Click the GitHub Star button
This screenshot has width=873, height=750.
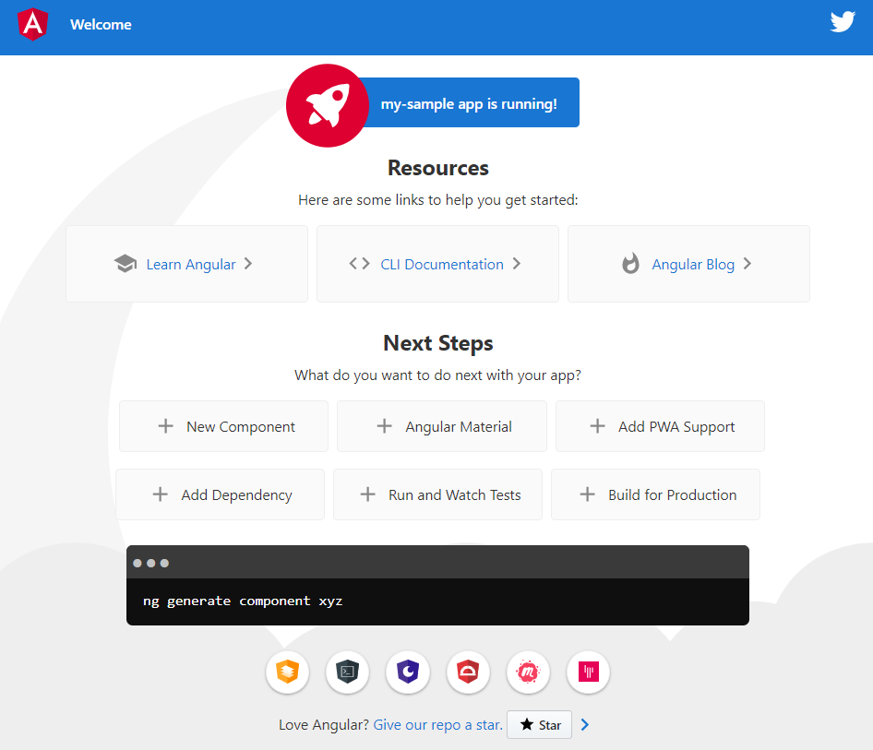[x=539, y=724]
